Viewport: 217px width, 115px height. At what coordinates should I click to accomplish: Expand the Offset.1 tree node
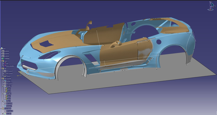[3, 101]
